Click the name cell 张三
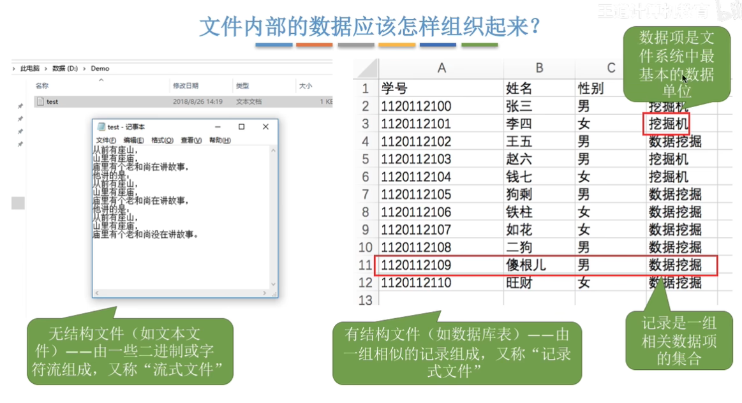This screenshot has width=742, height=403. [x=540, y=106]
